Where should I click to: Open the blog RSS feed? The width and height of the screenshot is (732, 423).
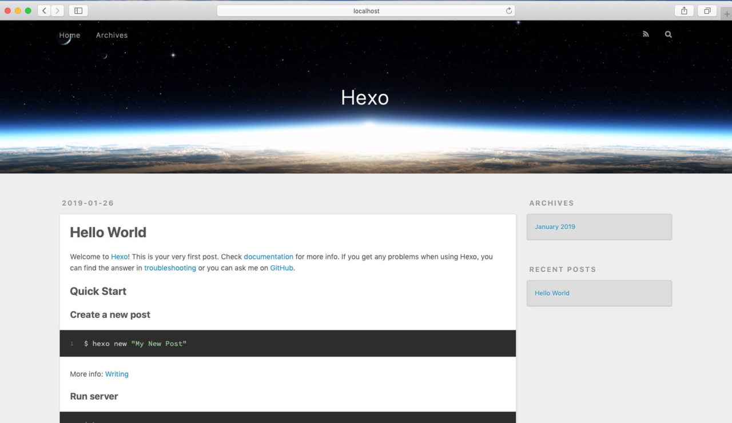click(x=646, y=34)
